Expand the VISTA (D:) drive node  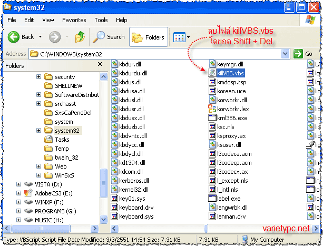19,184
